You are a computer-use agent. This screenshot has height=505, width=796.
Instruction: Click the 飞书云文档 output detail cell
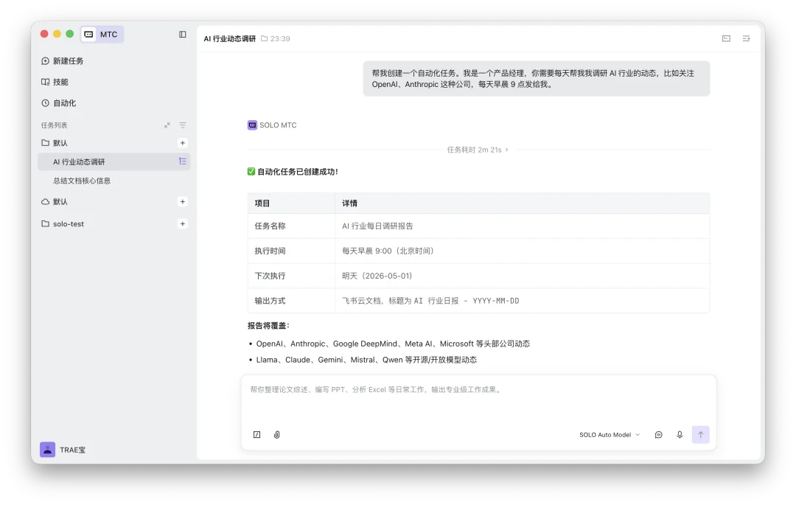[x=523, y=301]
